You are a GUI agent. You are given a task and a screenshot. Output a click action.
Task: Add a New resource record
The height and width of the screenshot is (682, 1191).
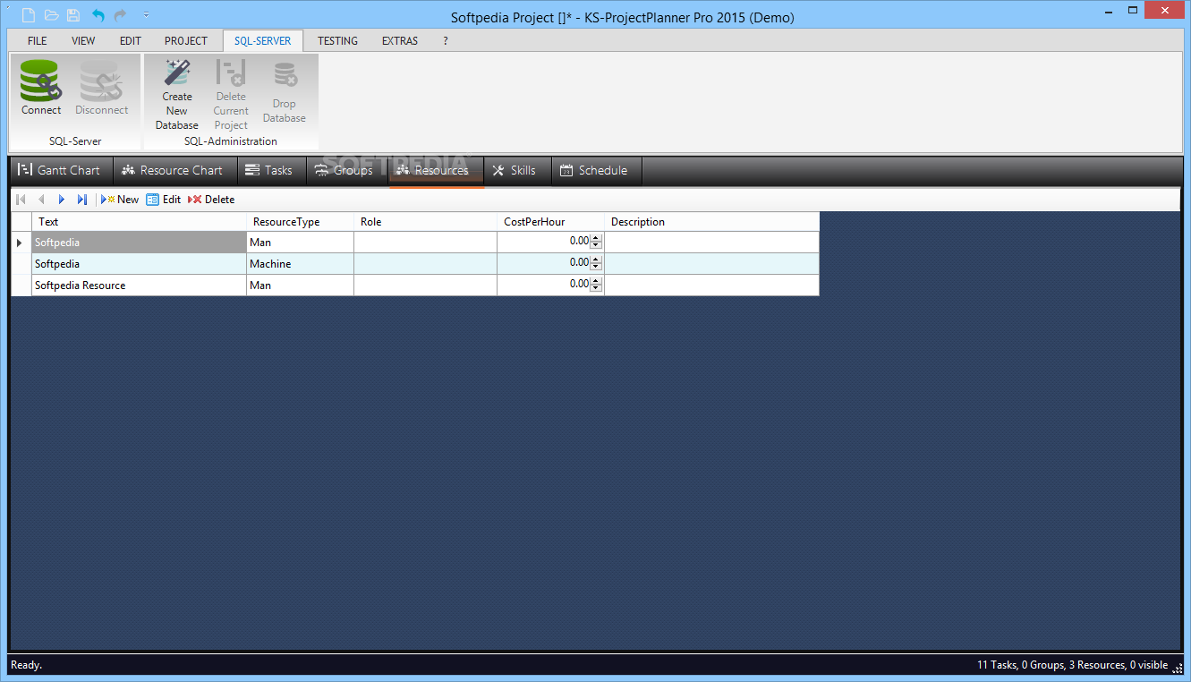tap(120, 200)
